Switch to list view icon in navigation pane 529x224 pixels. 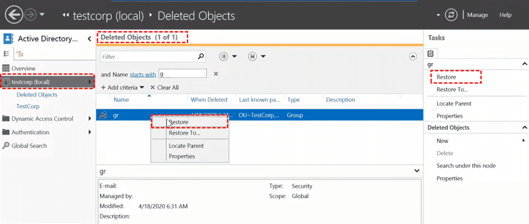[x=7, y=54]
